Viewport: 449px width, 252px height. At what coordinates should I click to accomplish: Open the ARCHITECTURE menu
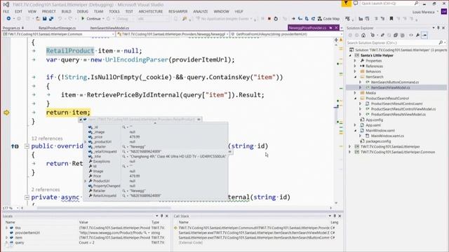[x=151, y=11]
